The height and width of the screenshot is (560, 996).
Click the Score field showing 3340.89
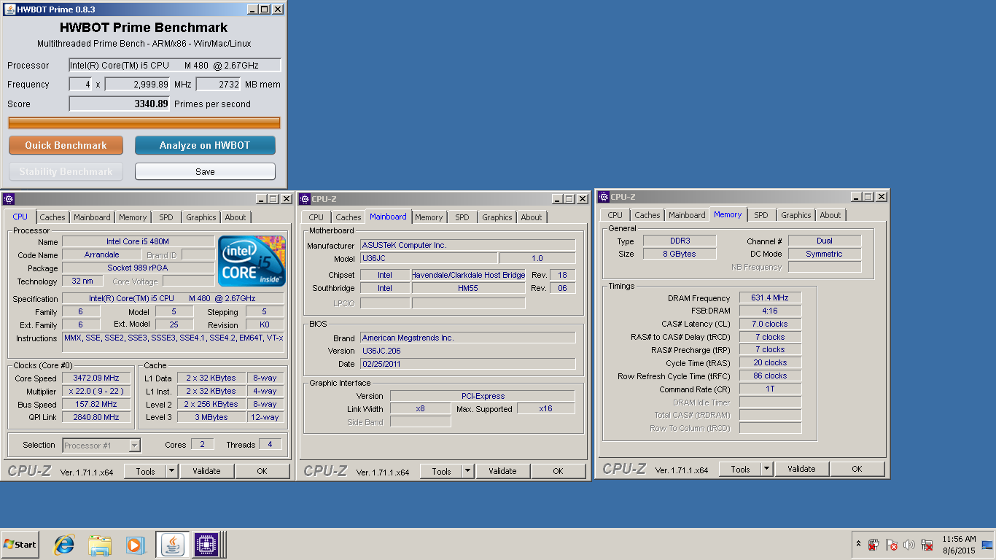coord(120,104)
